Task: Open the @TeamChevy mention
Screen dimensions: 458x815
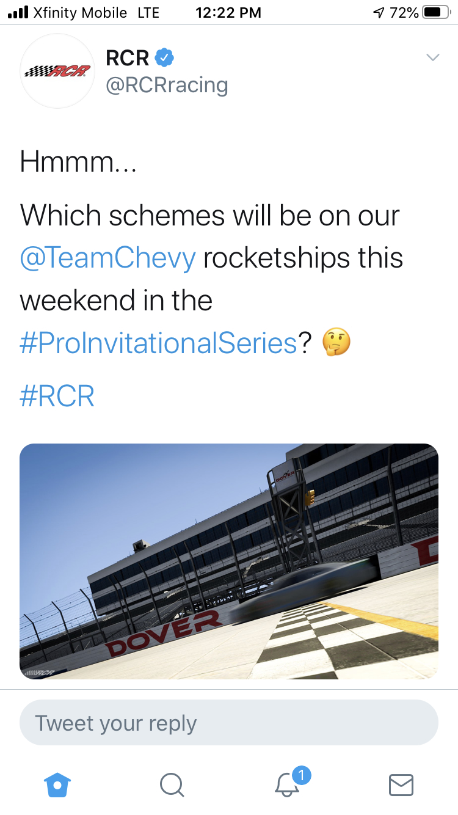Action: click(x=107, y=258)
